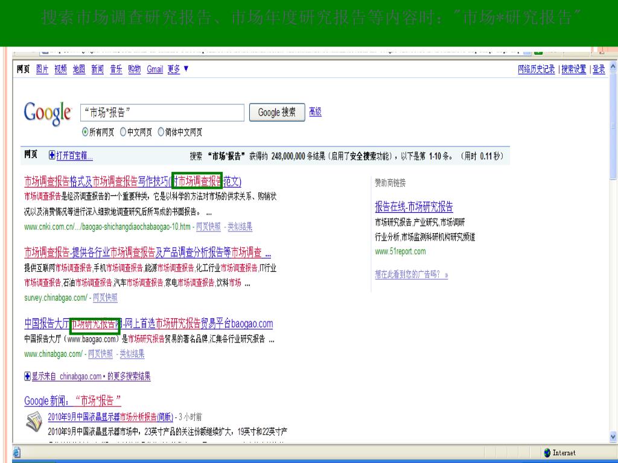Open the 新闻 tab

tap(97, 69)
